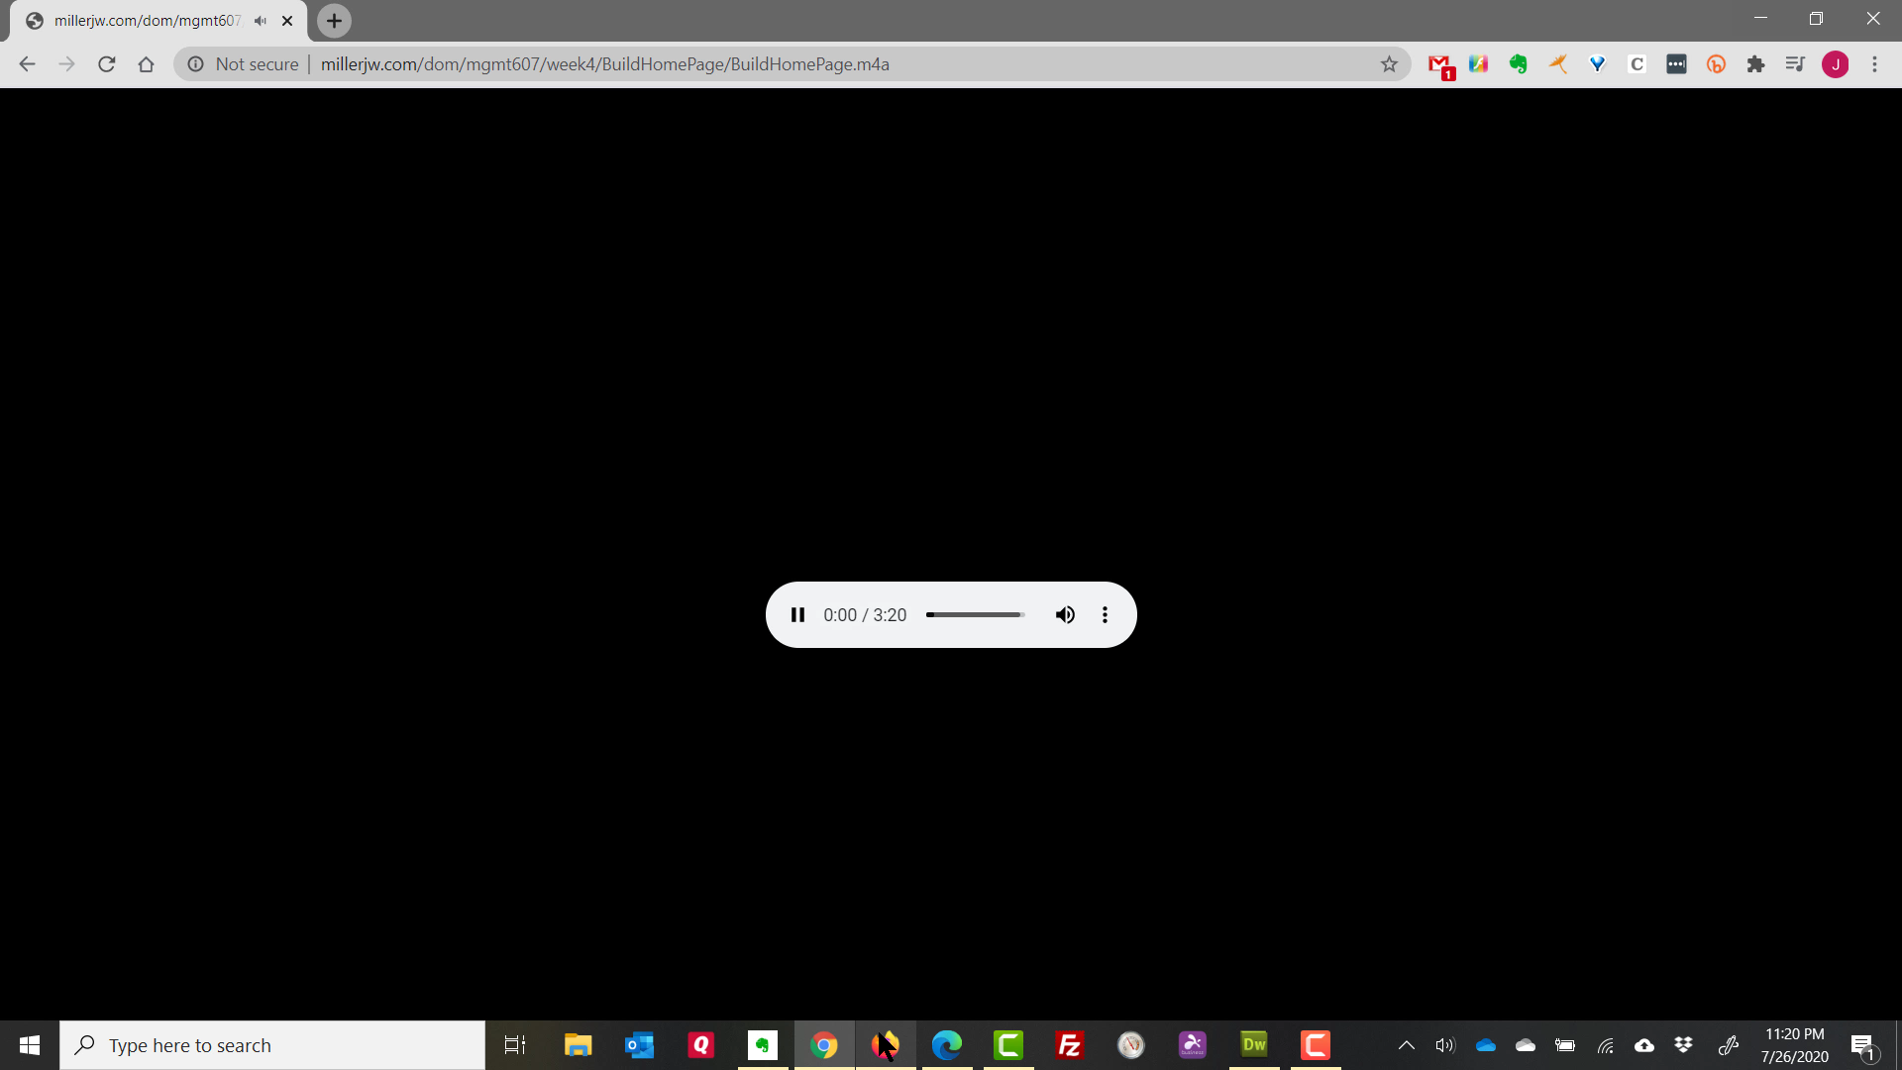The width and height of the screenshot is (1902, 1070).
Task: Select the millerjw.com tab
Action: point(147,21)
